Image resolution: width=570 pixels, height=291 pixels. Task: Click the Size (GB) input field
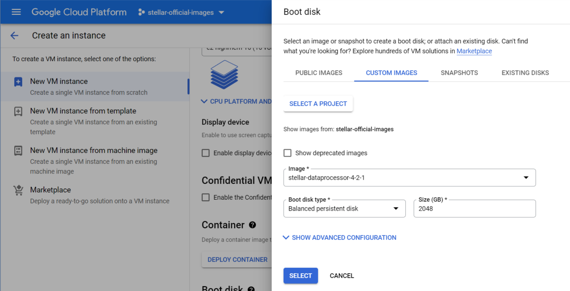pos(474,209)
